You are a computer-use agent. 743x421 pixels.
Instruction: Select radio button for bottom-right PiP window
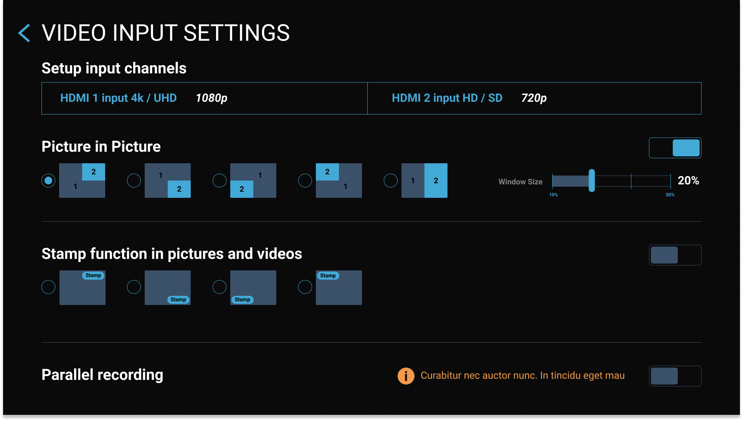(x=134, y=181)
